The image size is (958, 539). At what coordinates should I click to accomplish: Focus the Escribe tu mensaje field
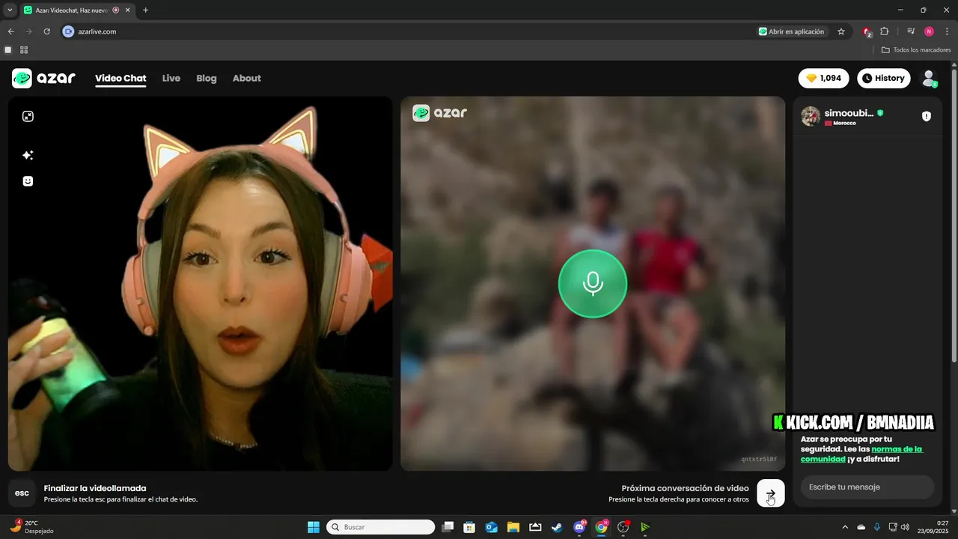(867, 487)
